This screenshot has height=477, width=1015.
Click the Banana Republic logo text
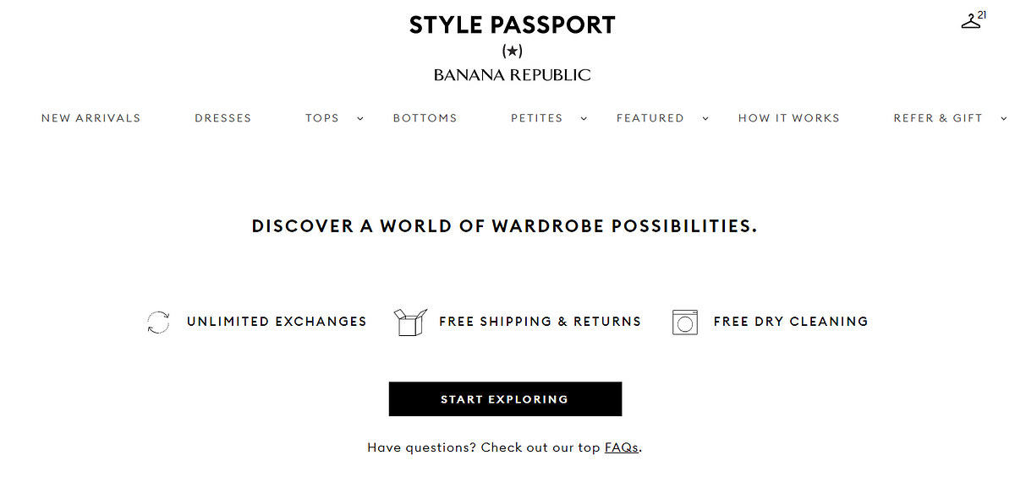click(513, 75)
